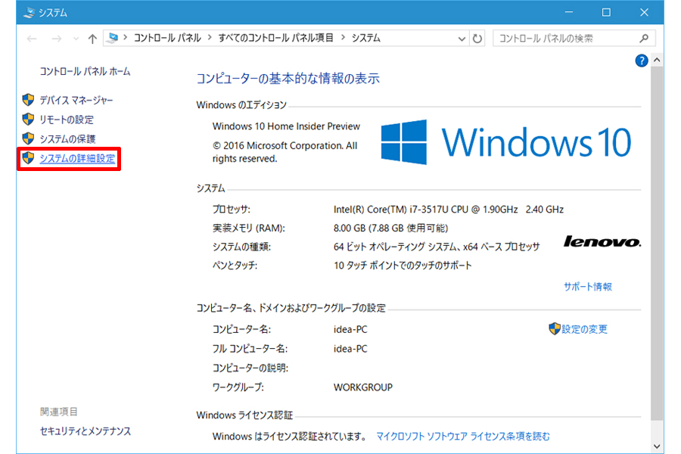Open システムの詳細設定 link

pos(77,158)
